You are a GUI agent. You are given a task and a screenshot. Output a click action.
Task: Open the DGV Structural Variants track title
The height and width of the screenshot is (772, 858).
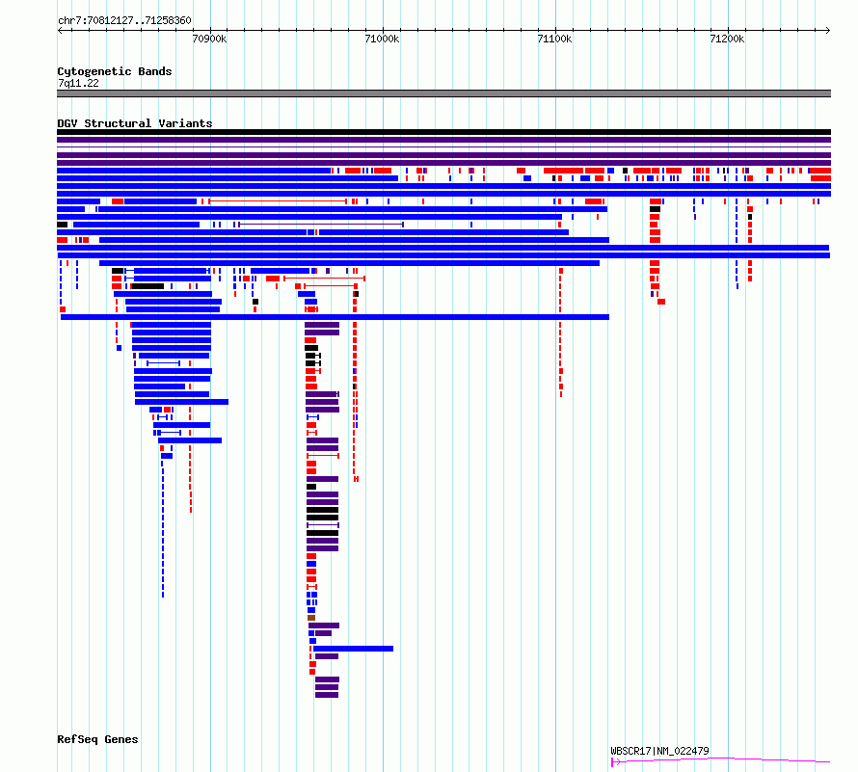point(135,123)
